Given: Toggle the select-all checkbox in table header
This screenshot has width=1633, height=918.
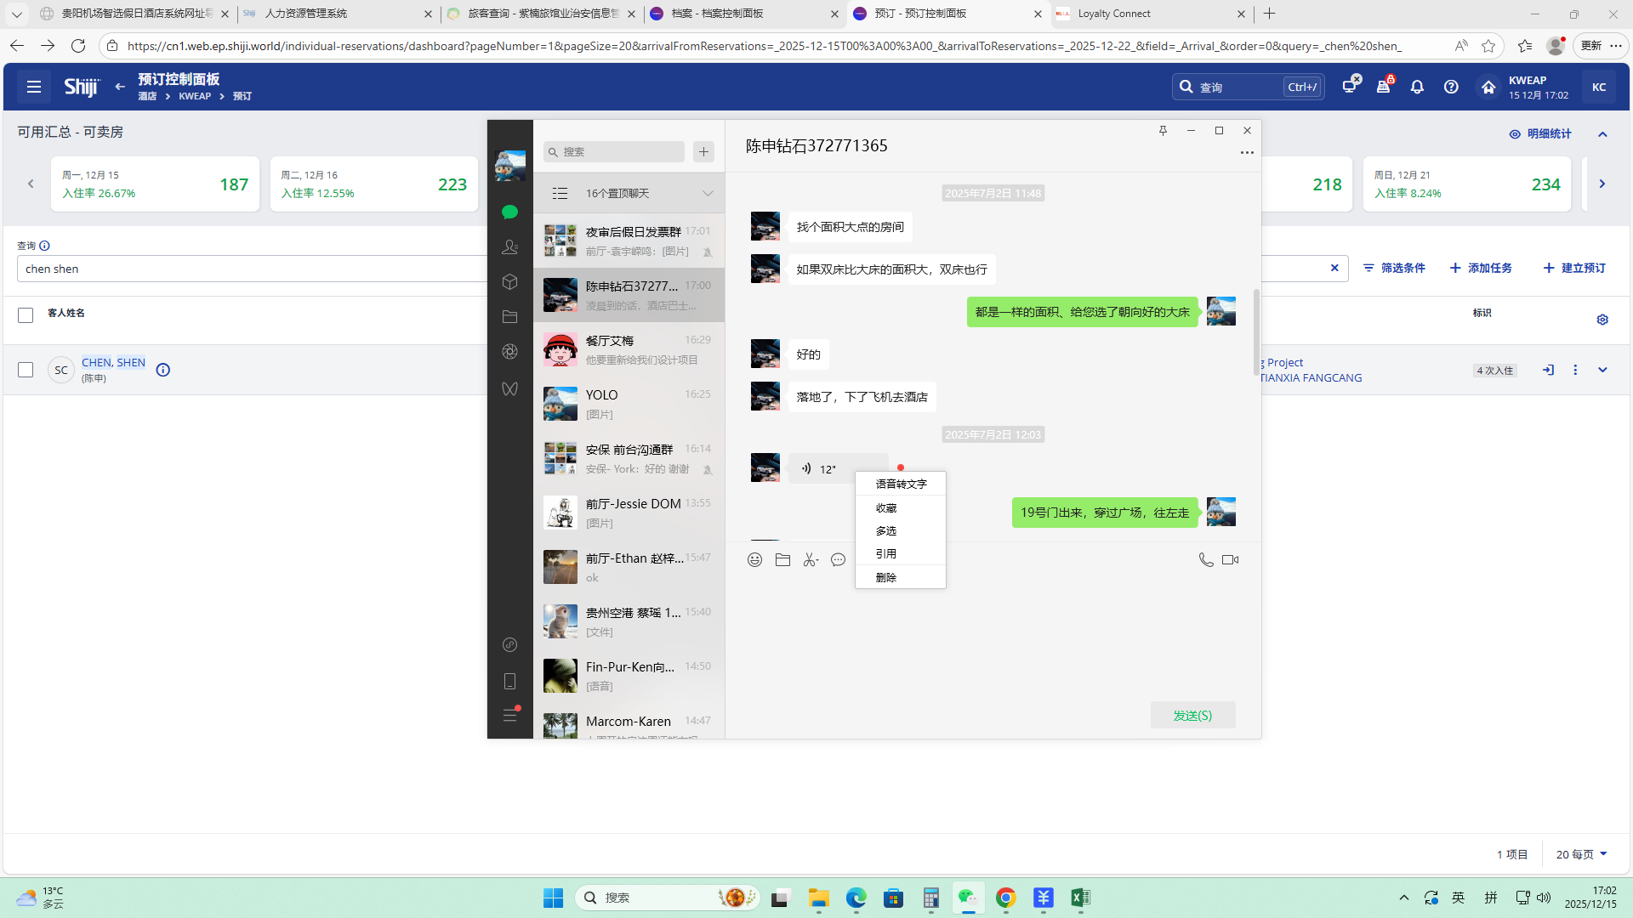Looking at the screenshot, I should tap(26, 315).
